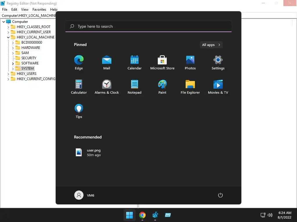Click the power button icon
The image size is (297, 222).
point(220,195)
